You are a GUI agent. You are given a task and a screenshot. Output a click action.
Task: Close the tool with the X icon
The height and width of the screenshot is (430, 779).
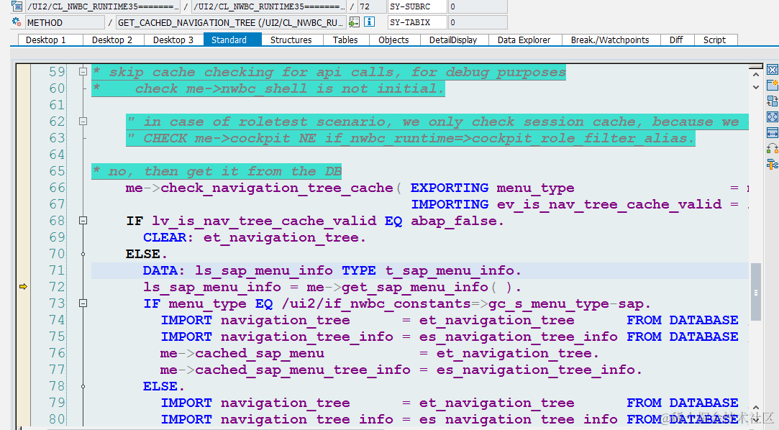772,70
